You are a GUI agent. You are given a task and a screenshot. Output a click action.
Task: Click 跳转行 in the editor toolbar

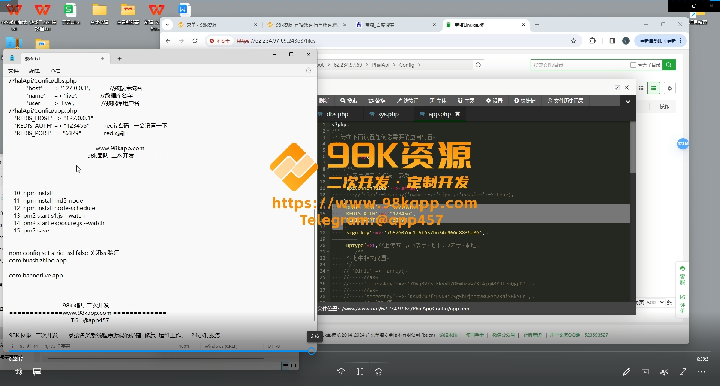(x=407, y=101)
